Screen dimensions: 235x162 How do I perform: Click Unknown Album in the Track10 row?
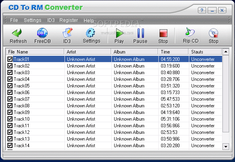coord(129,119)
